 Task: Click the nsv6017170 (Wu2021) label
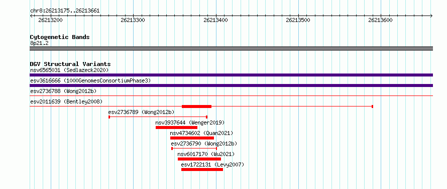(x=206, y=154)
